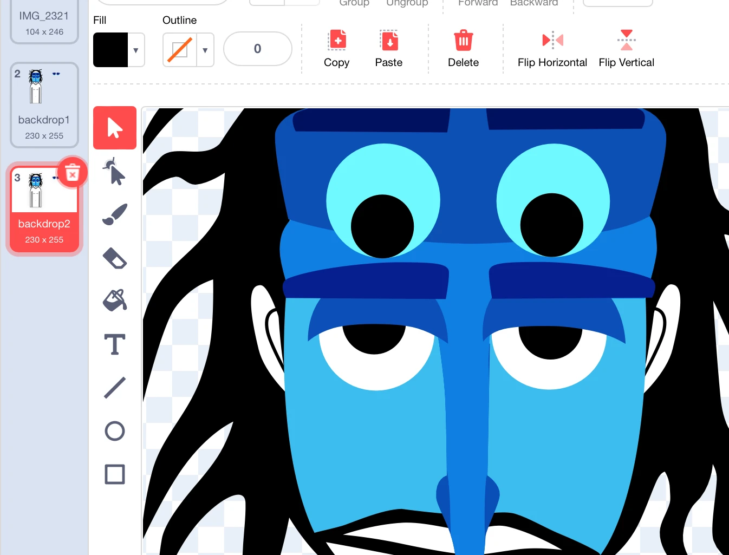The height and width of the screenshot is (555, 729).
Task: Choose the Text tool
Action: pos(115,344)
